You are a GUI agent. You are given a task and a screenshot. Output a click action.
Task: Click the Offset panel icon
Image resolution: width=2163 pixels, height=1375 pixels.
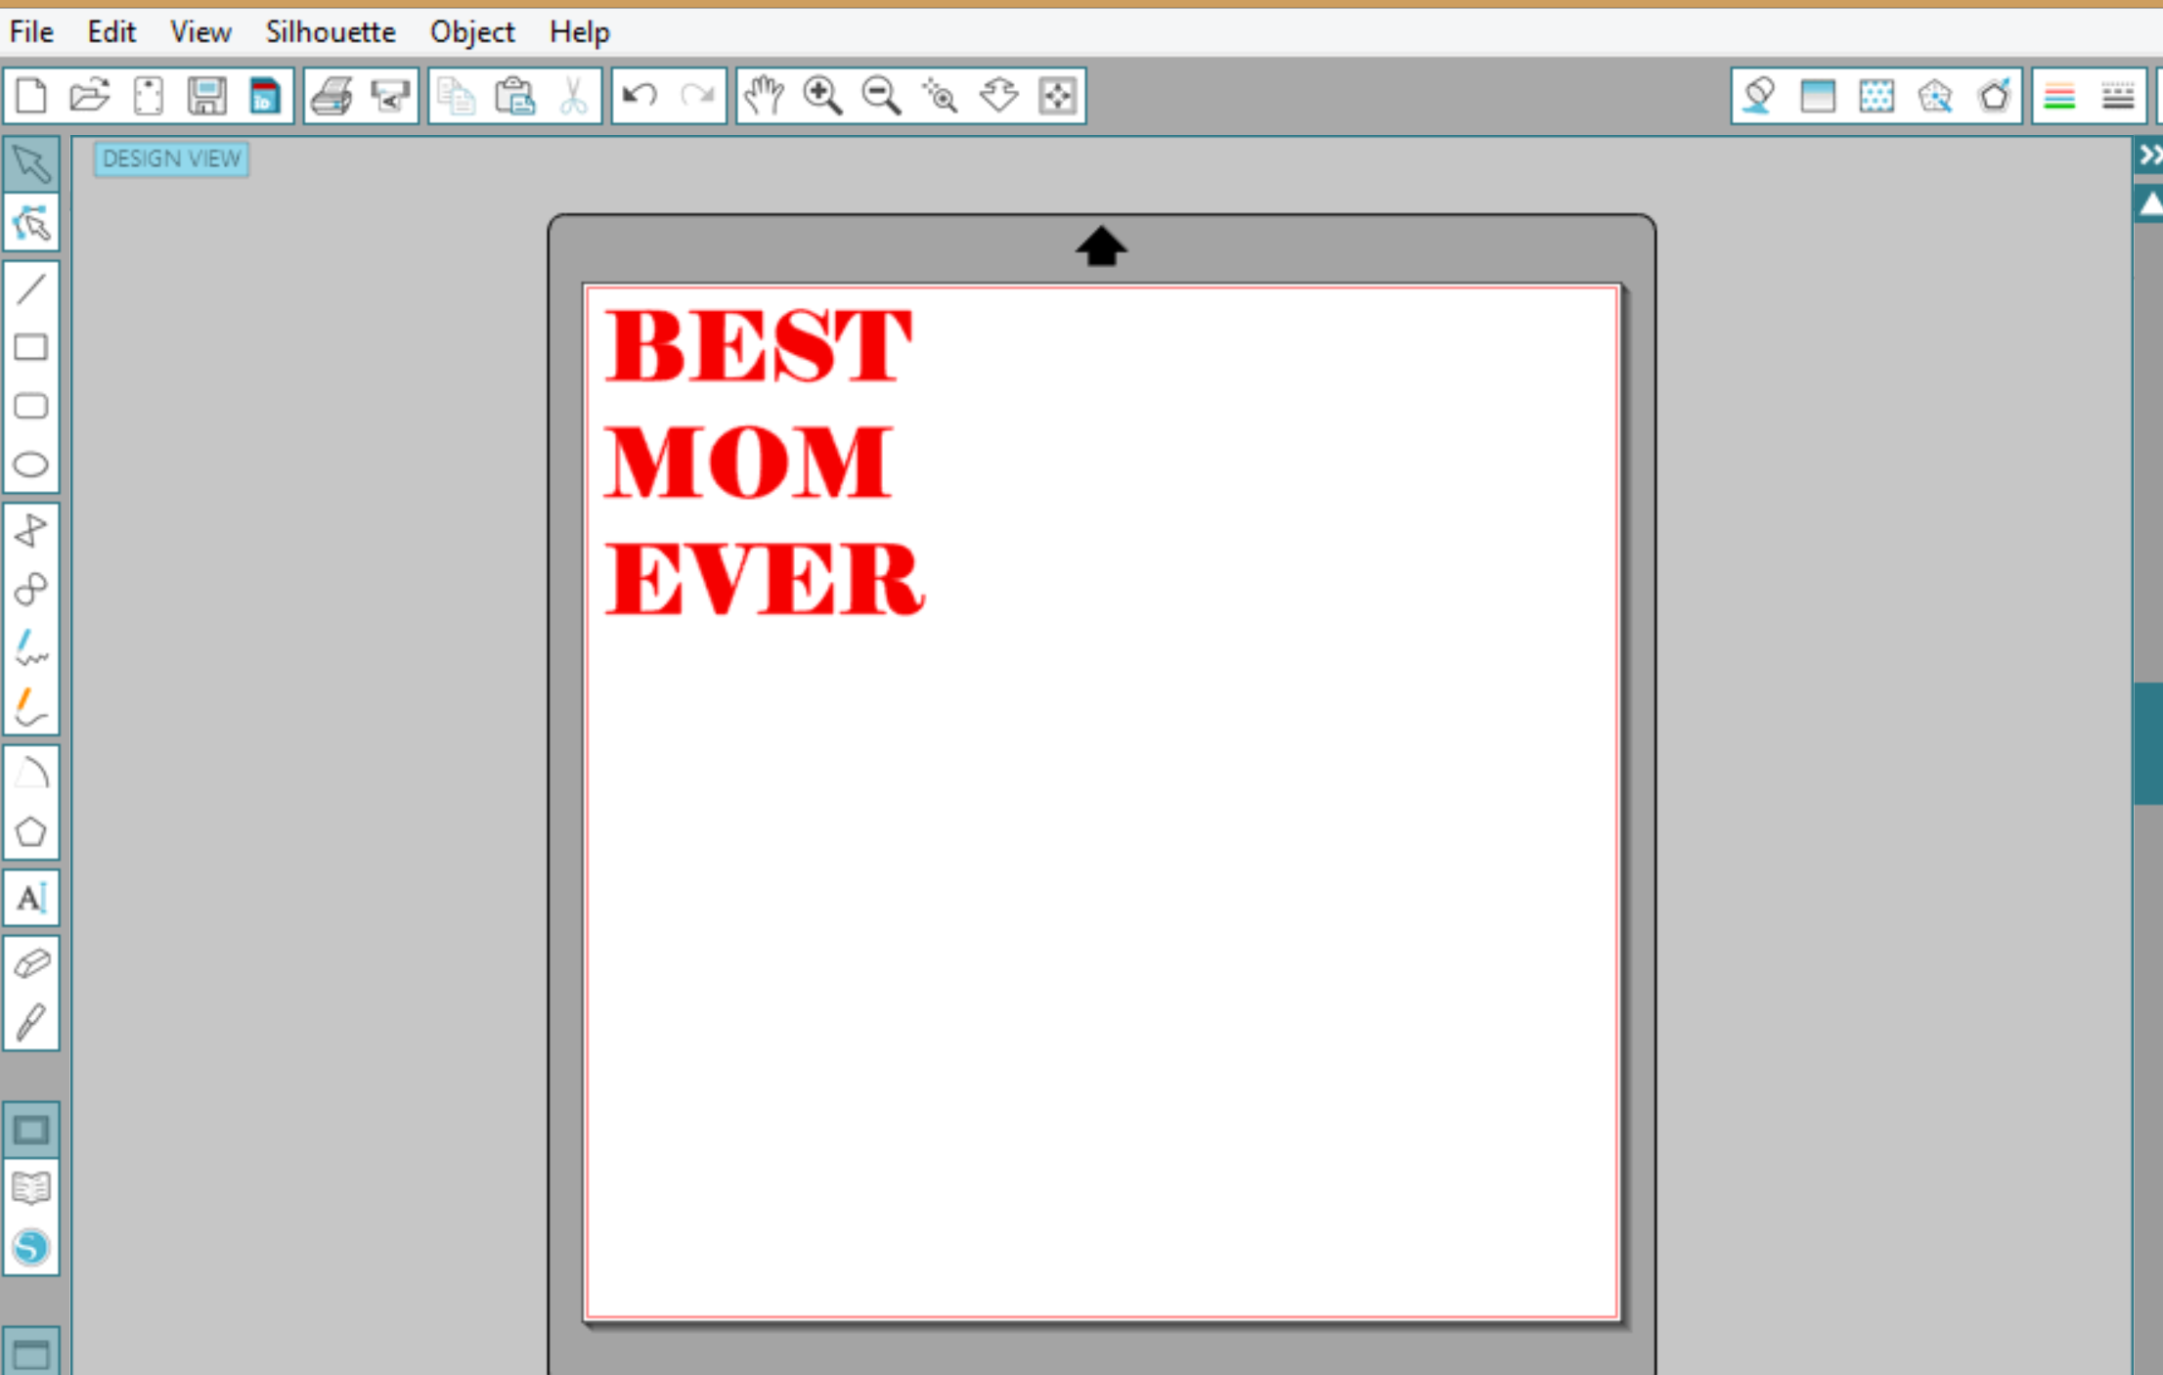(x=1994, y=96)
